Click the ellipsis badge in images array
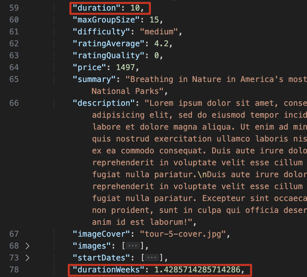This screenshot has height=277, width=307. point(133,246)
